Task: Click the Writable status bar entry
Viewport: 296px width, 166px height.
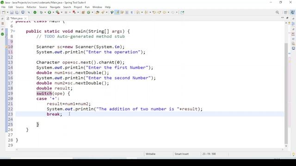Action: pos(150,154)
